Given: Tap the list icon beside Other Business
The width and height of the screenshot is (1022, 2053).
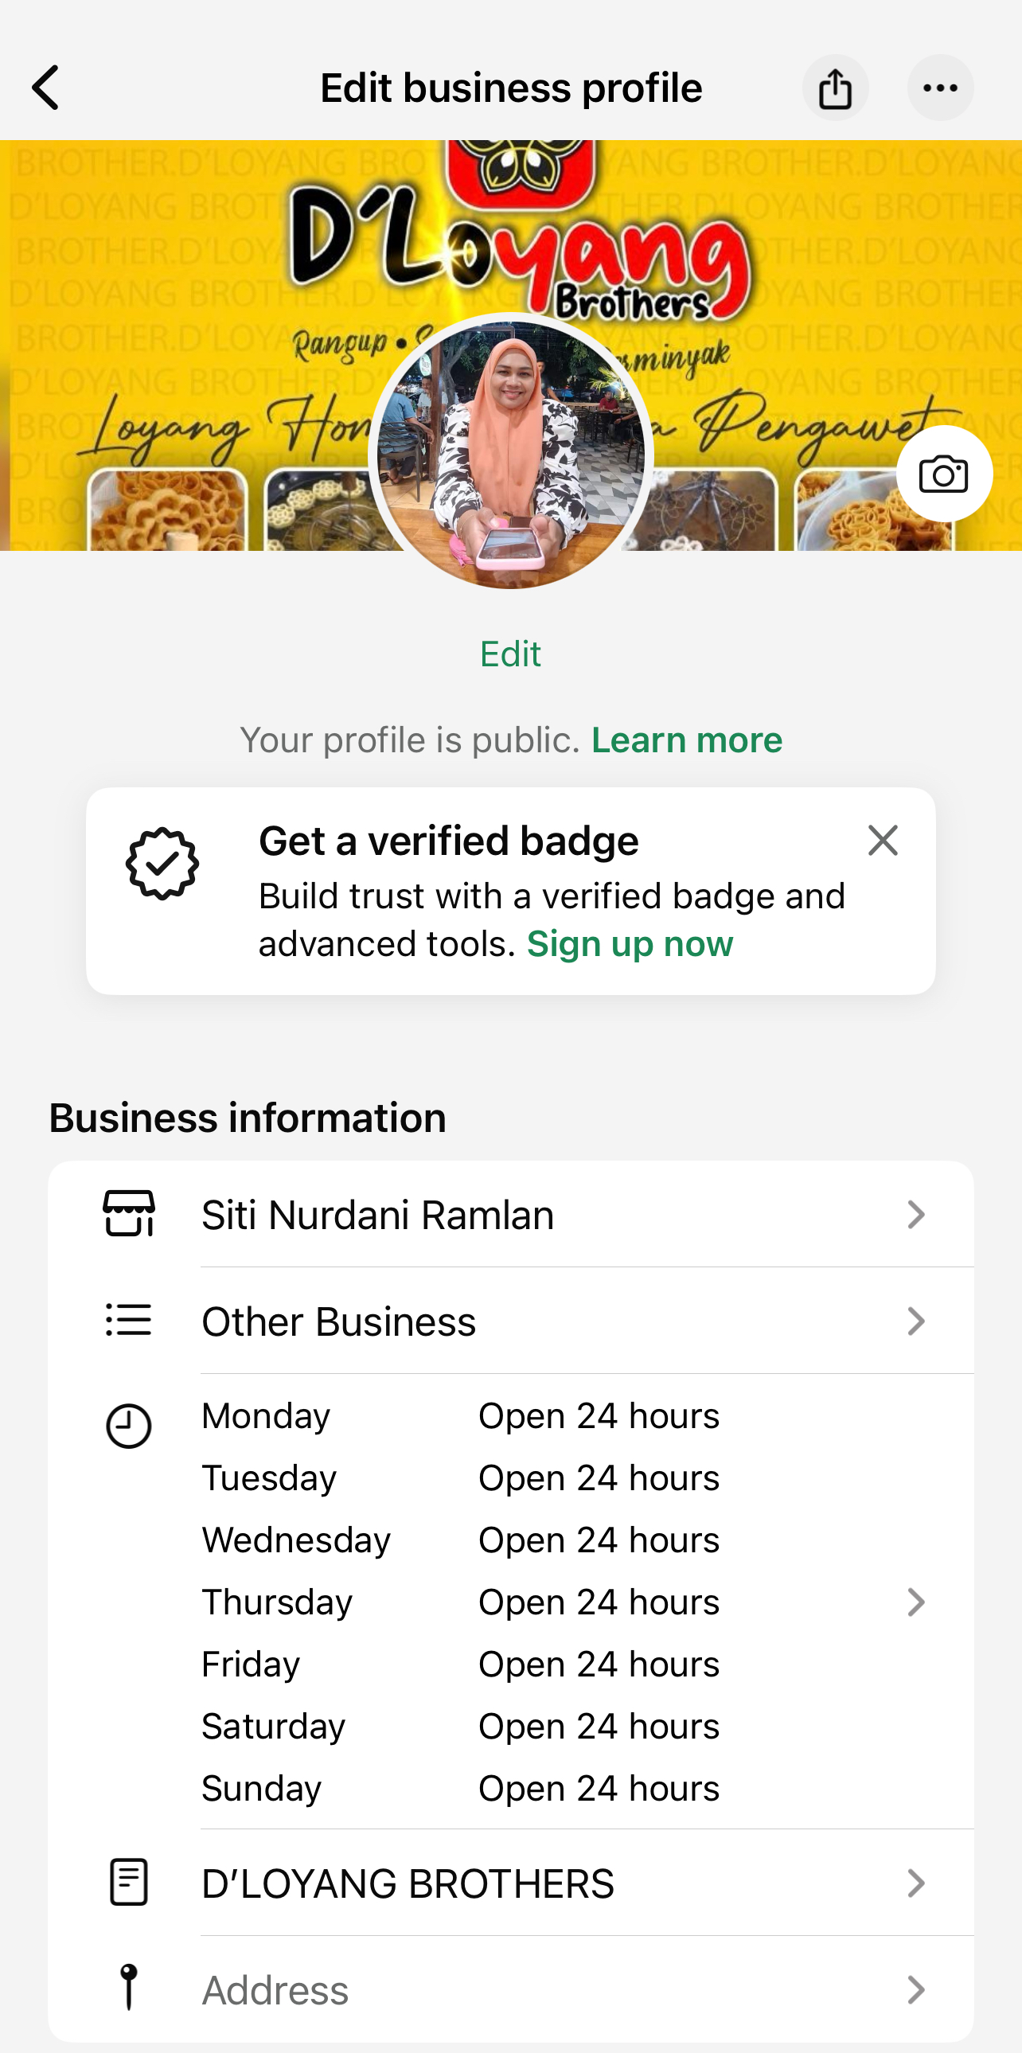Looking at the screenshot, I should [x=129, y=1321].
